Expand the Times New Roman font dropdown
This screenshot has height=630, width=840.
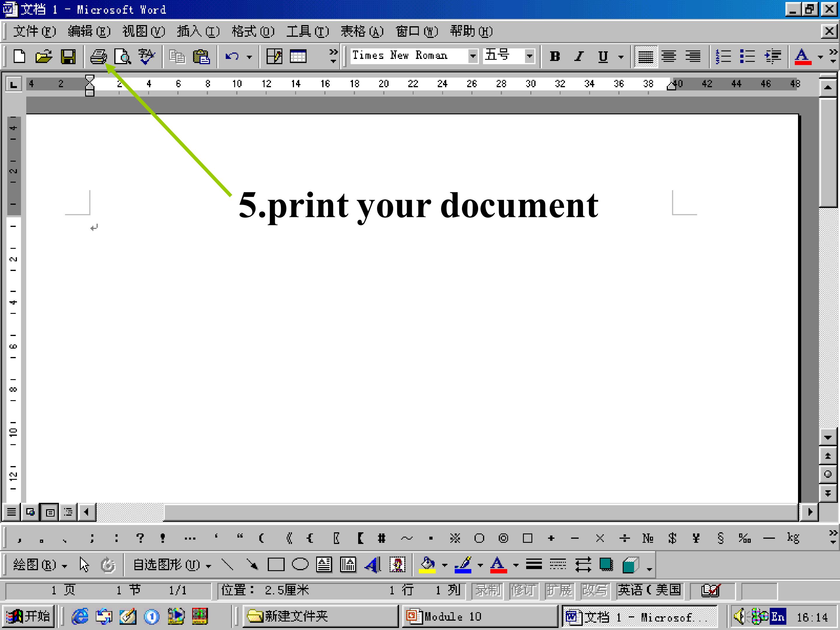coord(473,56)
